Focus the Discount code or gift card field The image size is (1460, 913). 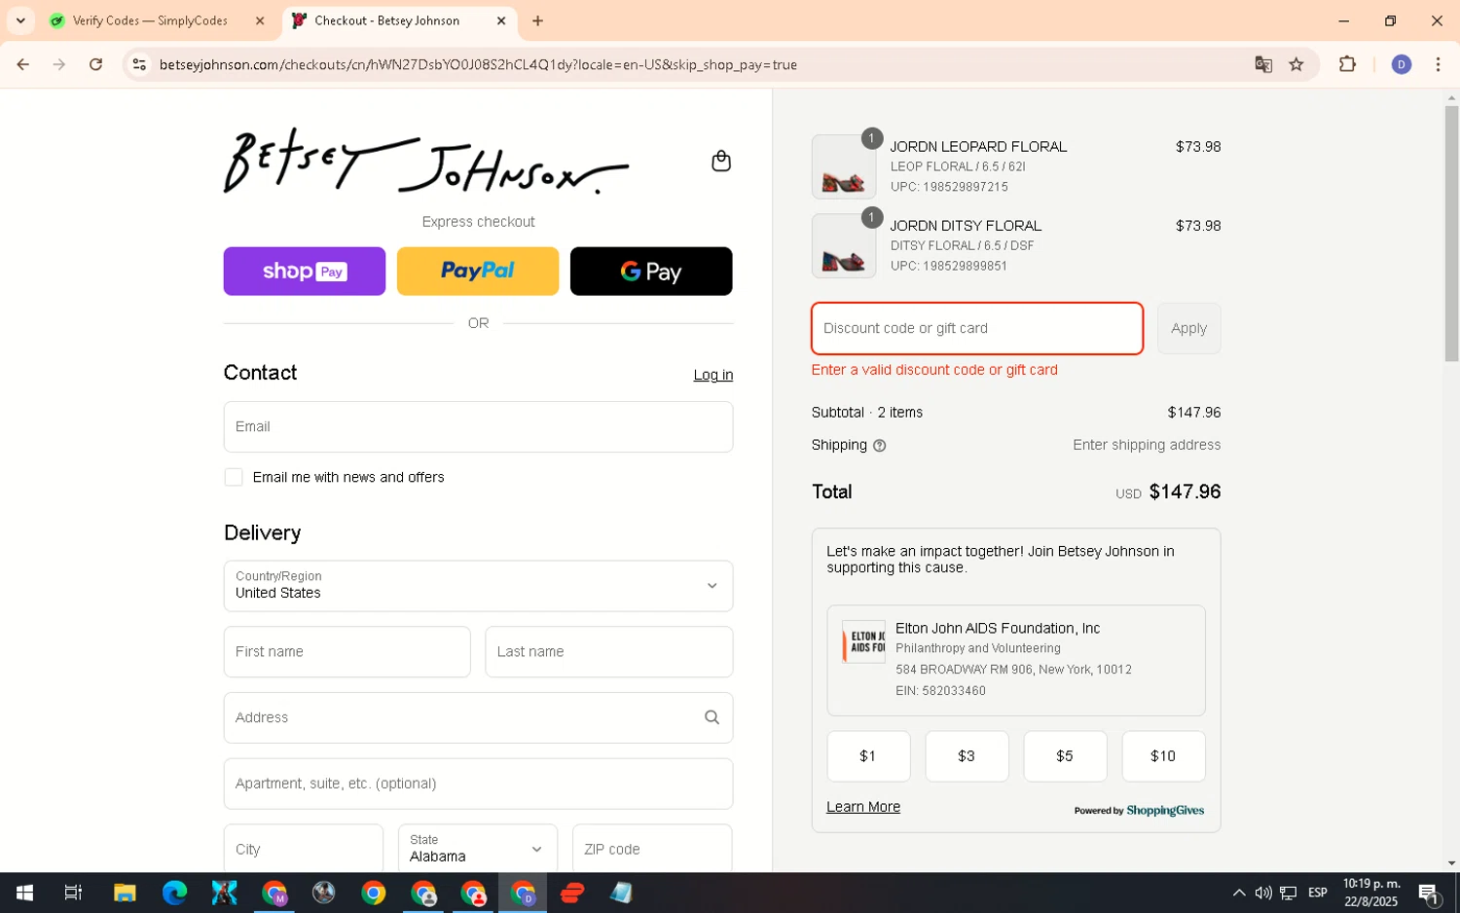pos(977,328)
